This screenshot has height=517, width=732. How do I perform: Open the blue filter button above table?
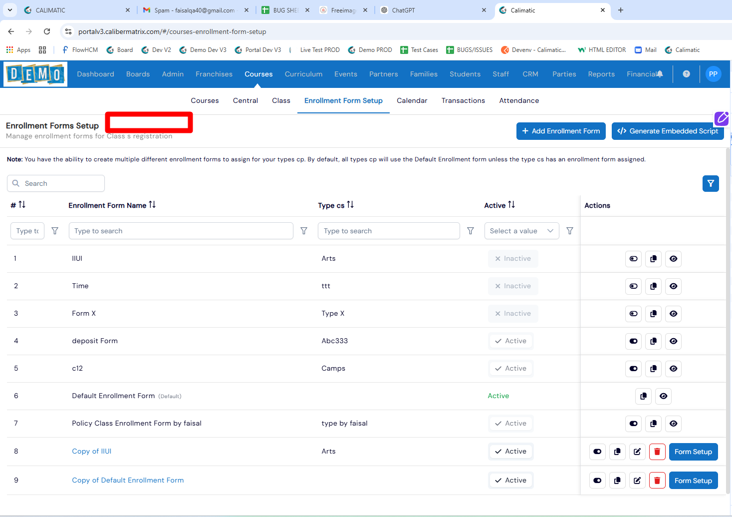point(711,183)
